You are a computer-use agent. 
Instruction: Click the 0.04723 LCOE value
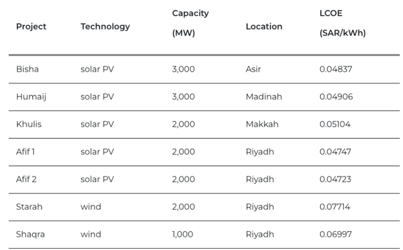(x=335, y=179)
